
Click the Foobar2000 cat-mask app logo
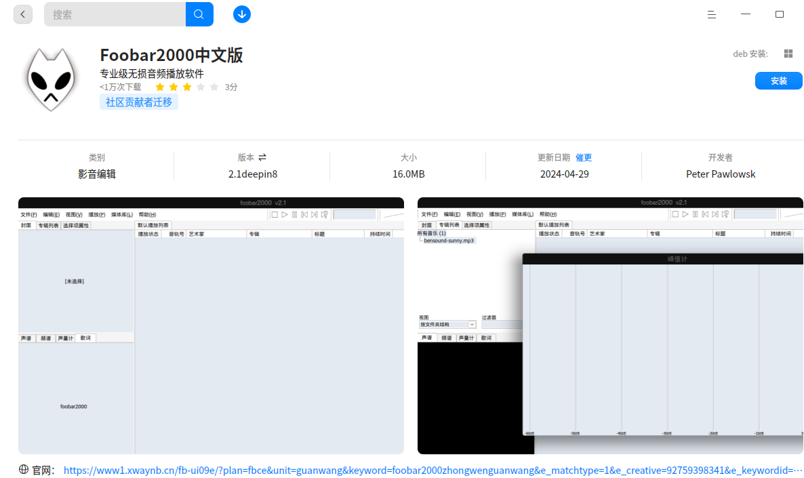tap(51, 79)
